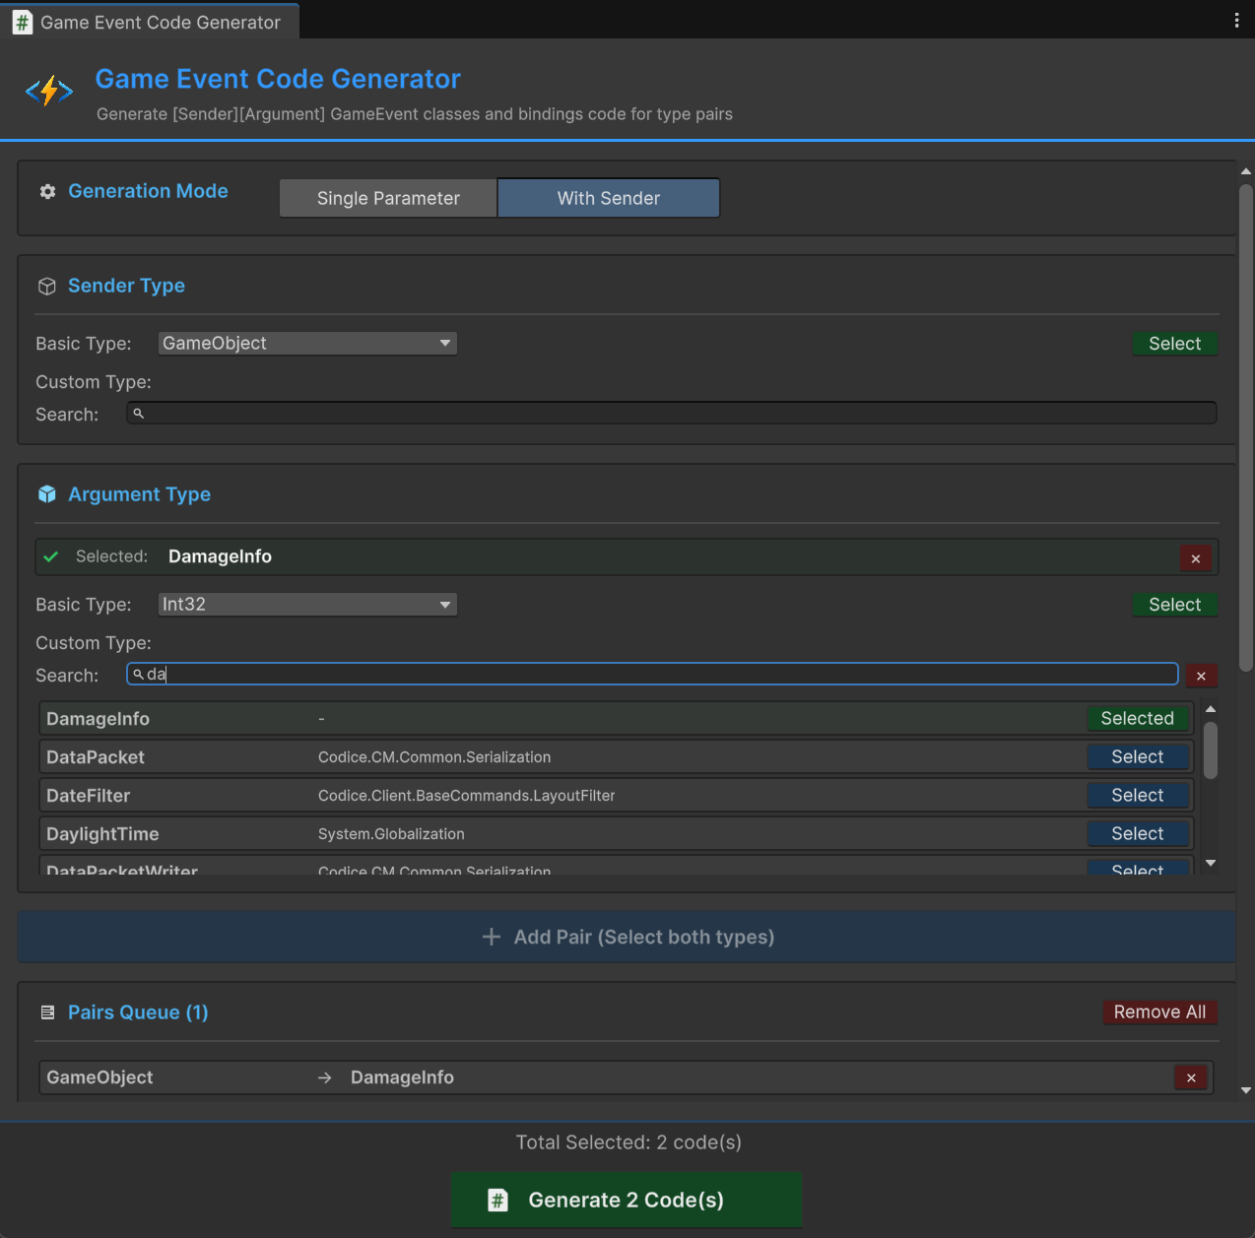
Task: Open the Int32 basic type dropdown
Action: point(306,604)
